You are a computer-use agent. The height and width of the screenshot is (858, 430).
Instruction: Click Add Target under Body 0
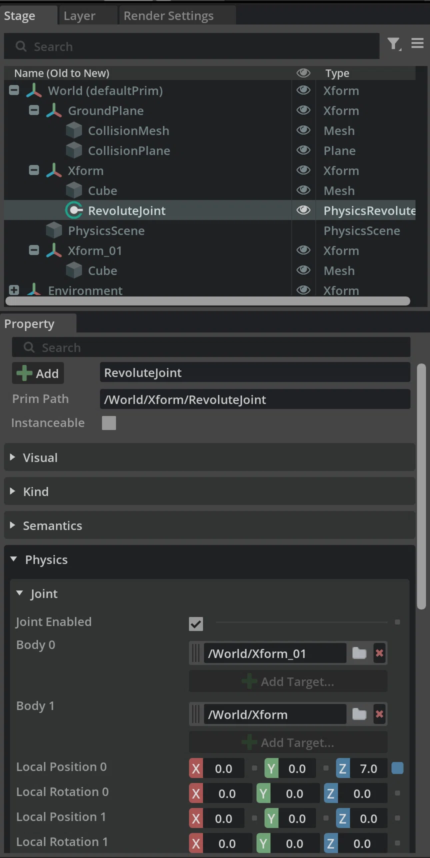coord(288,681)
